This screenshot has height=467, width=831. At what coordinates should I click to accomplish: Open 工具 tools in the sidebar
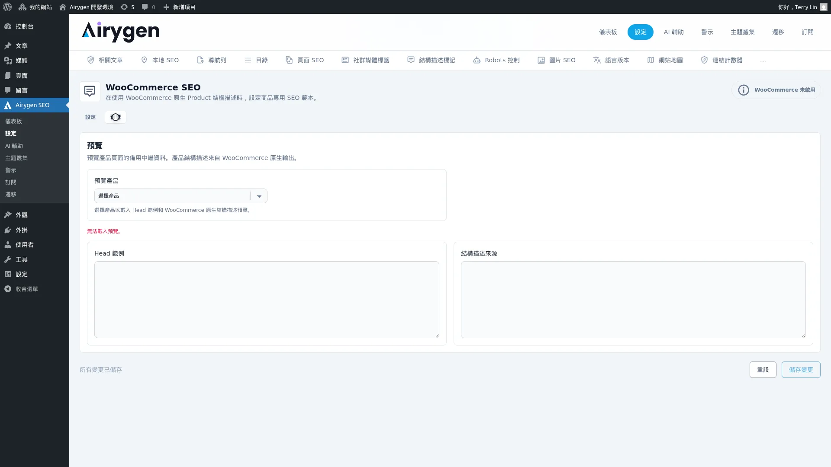tap(35, 259)
